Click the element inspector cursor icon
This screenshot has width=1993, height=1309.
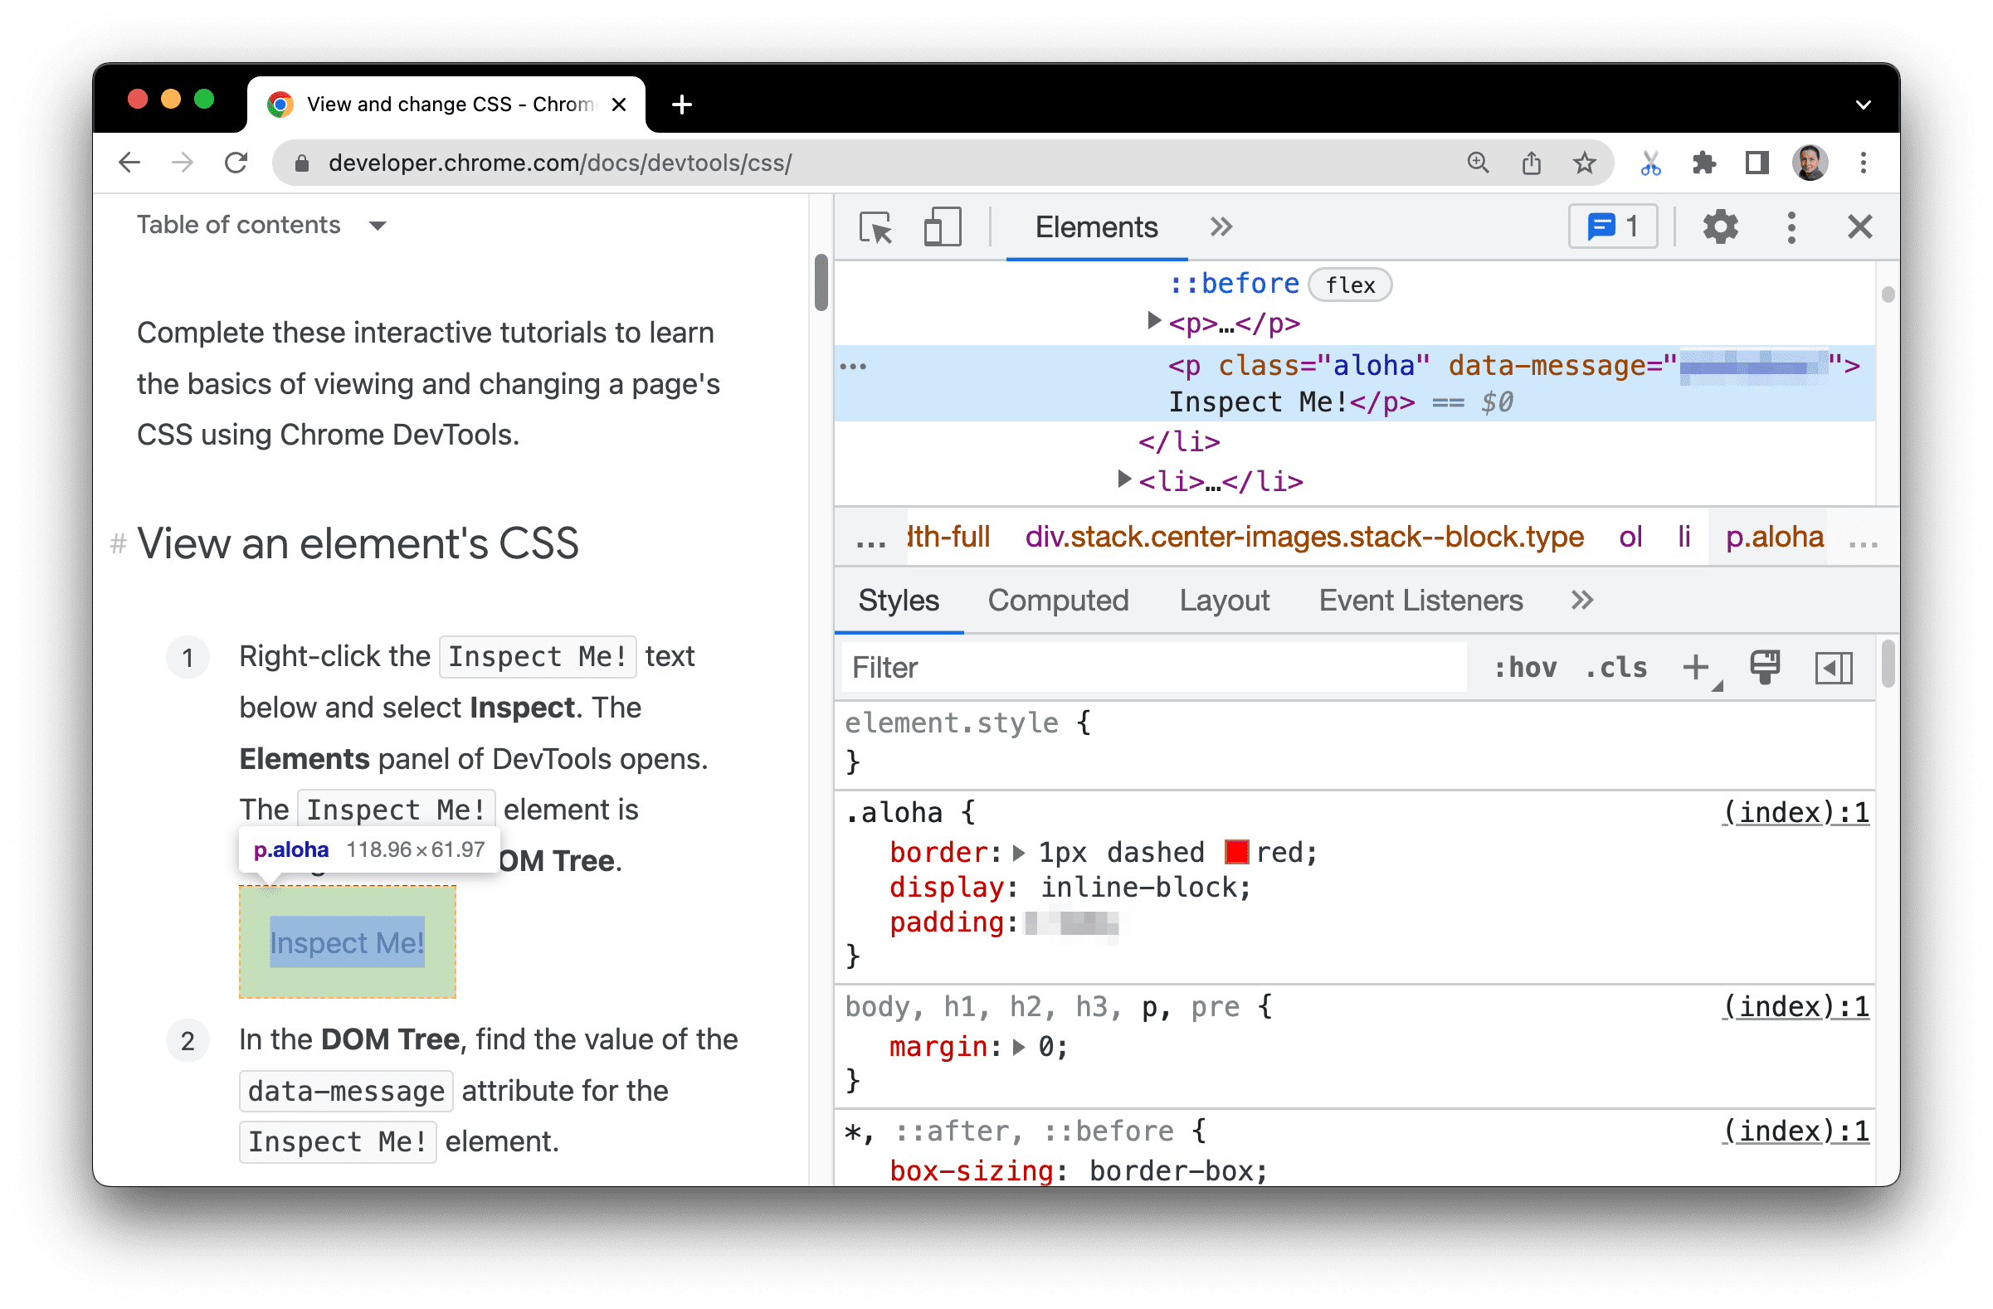click(x=880, y=226)
